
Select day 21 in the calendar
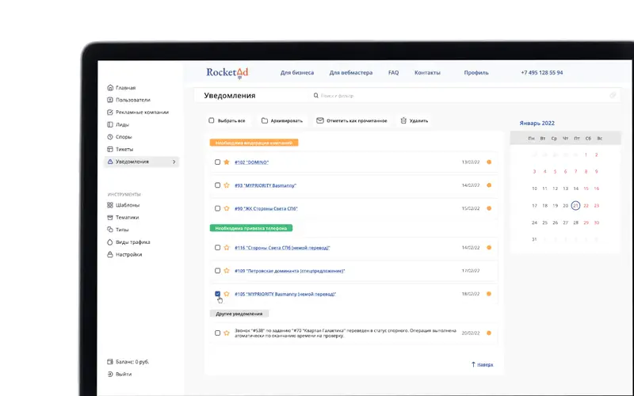click(x=575, y=206)
